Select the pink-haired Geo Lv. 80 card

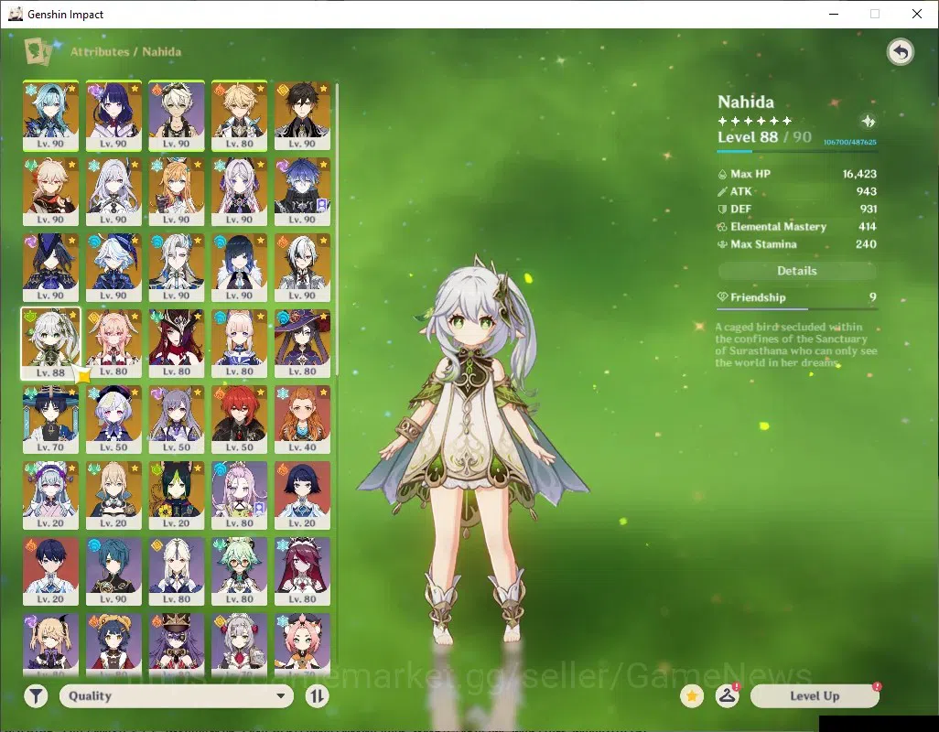(x=113, y=343)
